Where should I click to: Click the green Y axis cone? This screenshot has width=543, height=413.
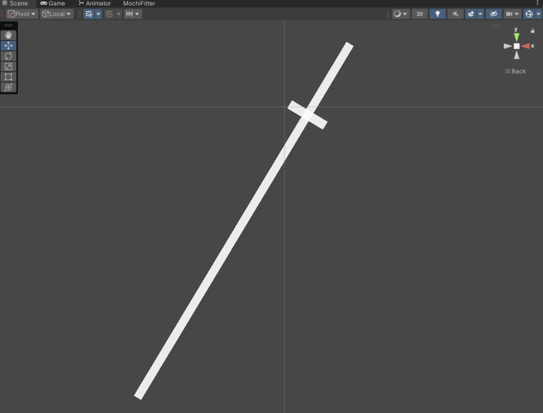pyautogui.click(x=516, y=37)
